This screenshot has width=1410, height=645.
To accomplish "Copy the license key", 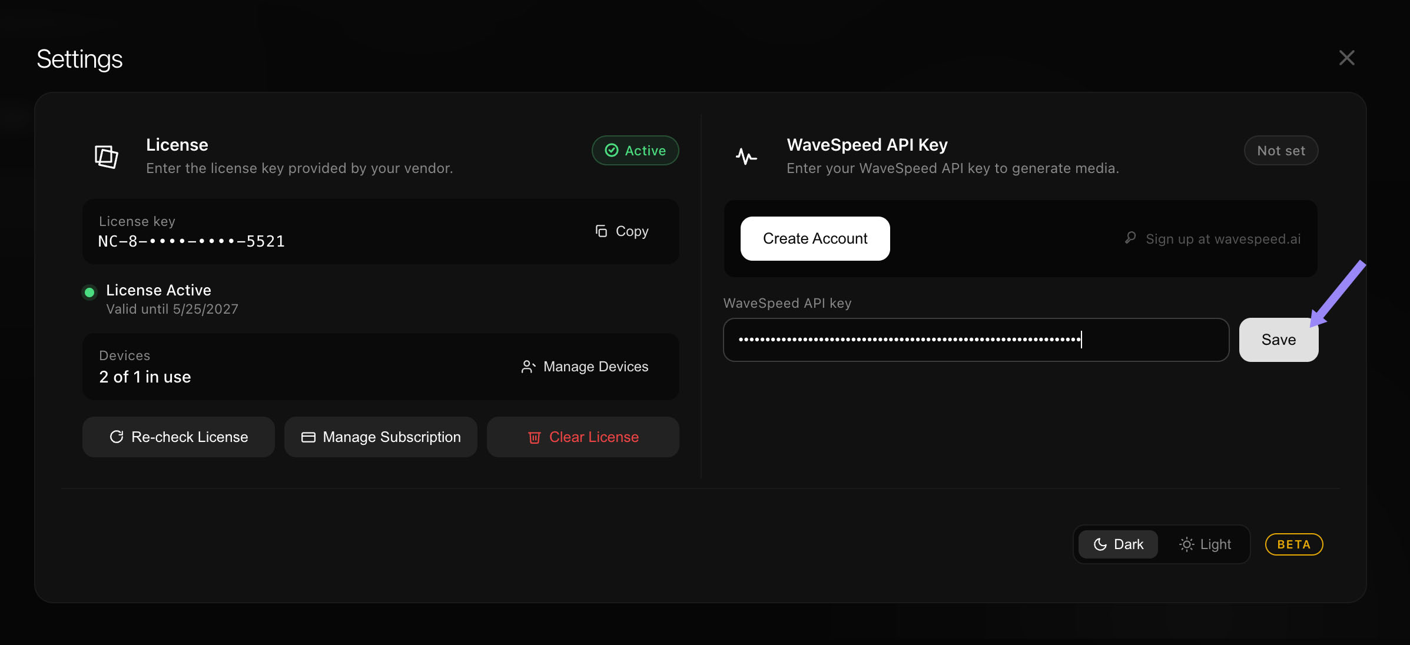I will (622, 231).
